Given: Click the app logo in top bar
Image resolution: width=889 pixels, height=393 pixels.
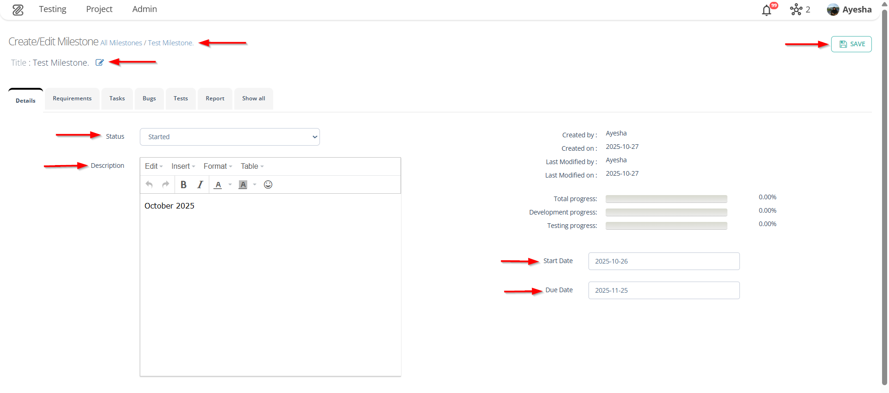Looking at the screenshot, I should [18, 10].
